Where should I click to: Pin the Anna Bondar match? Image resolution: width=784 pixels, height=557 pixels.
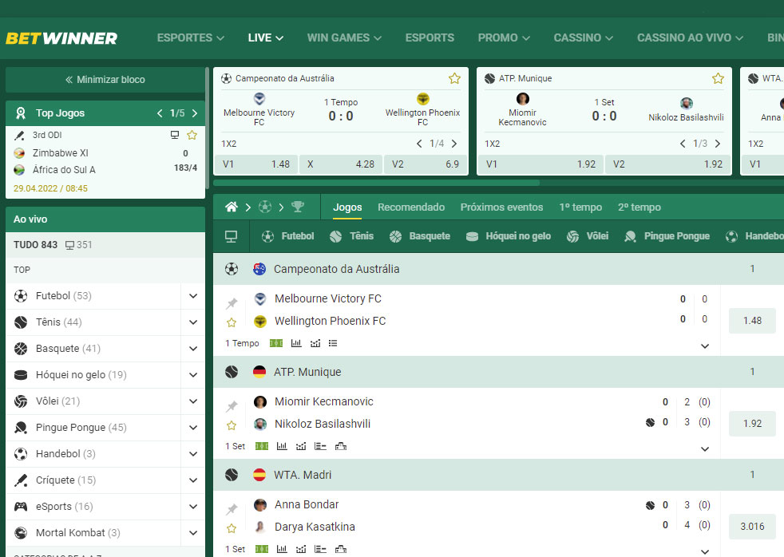pos(232,509)
